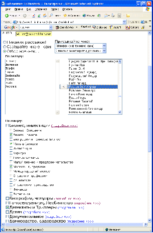
Task: Check the 'Финансы' checkbox
Action: [11, 189]
